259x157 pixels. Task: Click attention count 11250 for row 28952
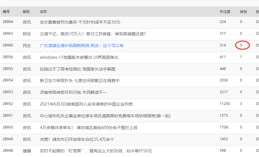coord(225,104)
